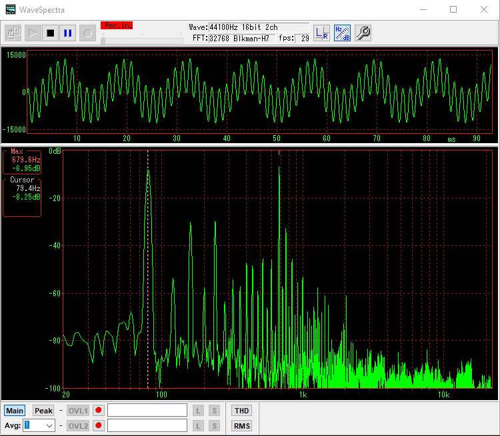Click the red record dot for OVL1

pos(99,410)
